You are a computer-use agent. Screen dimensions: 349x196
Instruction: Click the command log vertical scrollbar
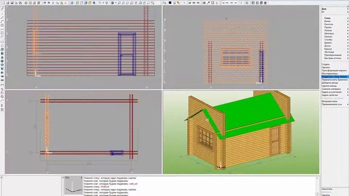[x=317, y=186]
